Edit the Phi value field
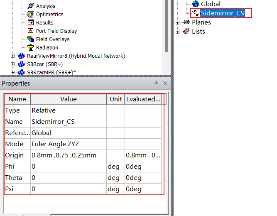 coord(69,167)
